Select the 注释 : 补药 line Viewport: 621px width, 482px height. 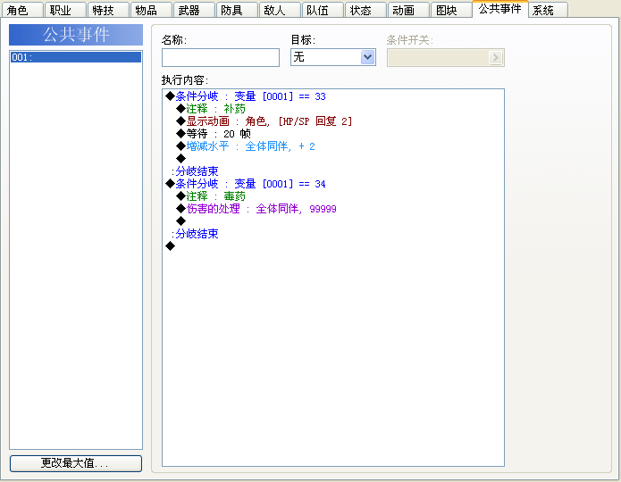click(x=332, y=109)
